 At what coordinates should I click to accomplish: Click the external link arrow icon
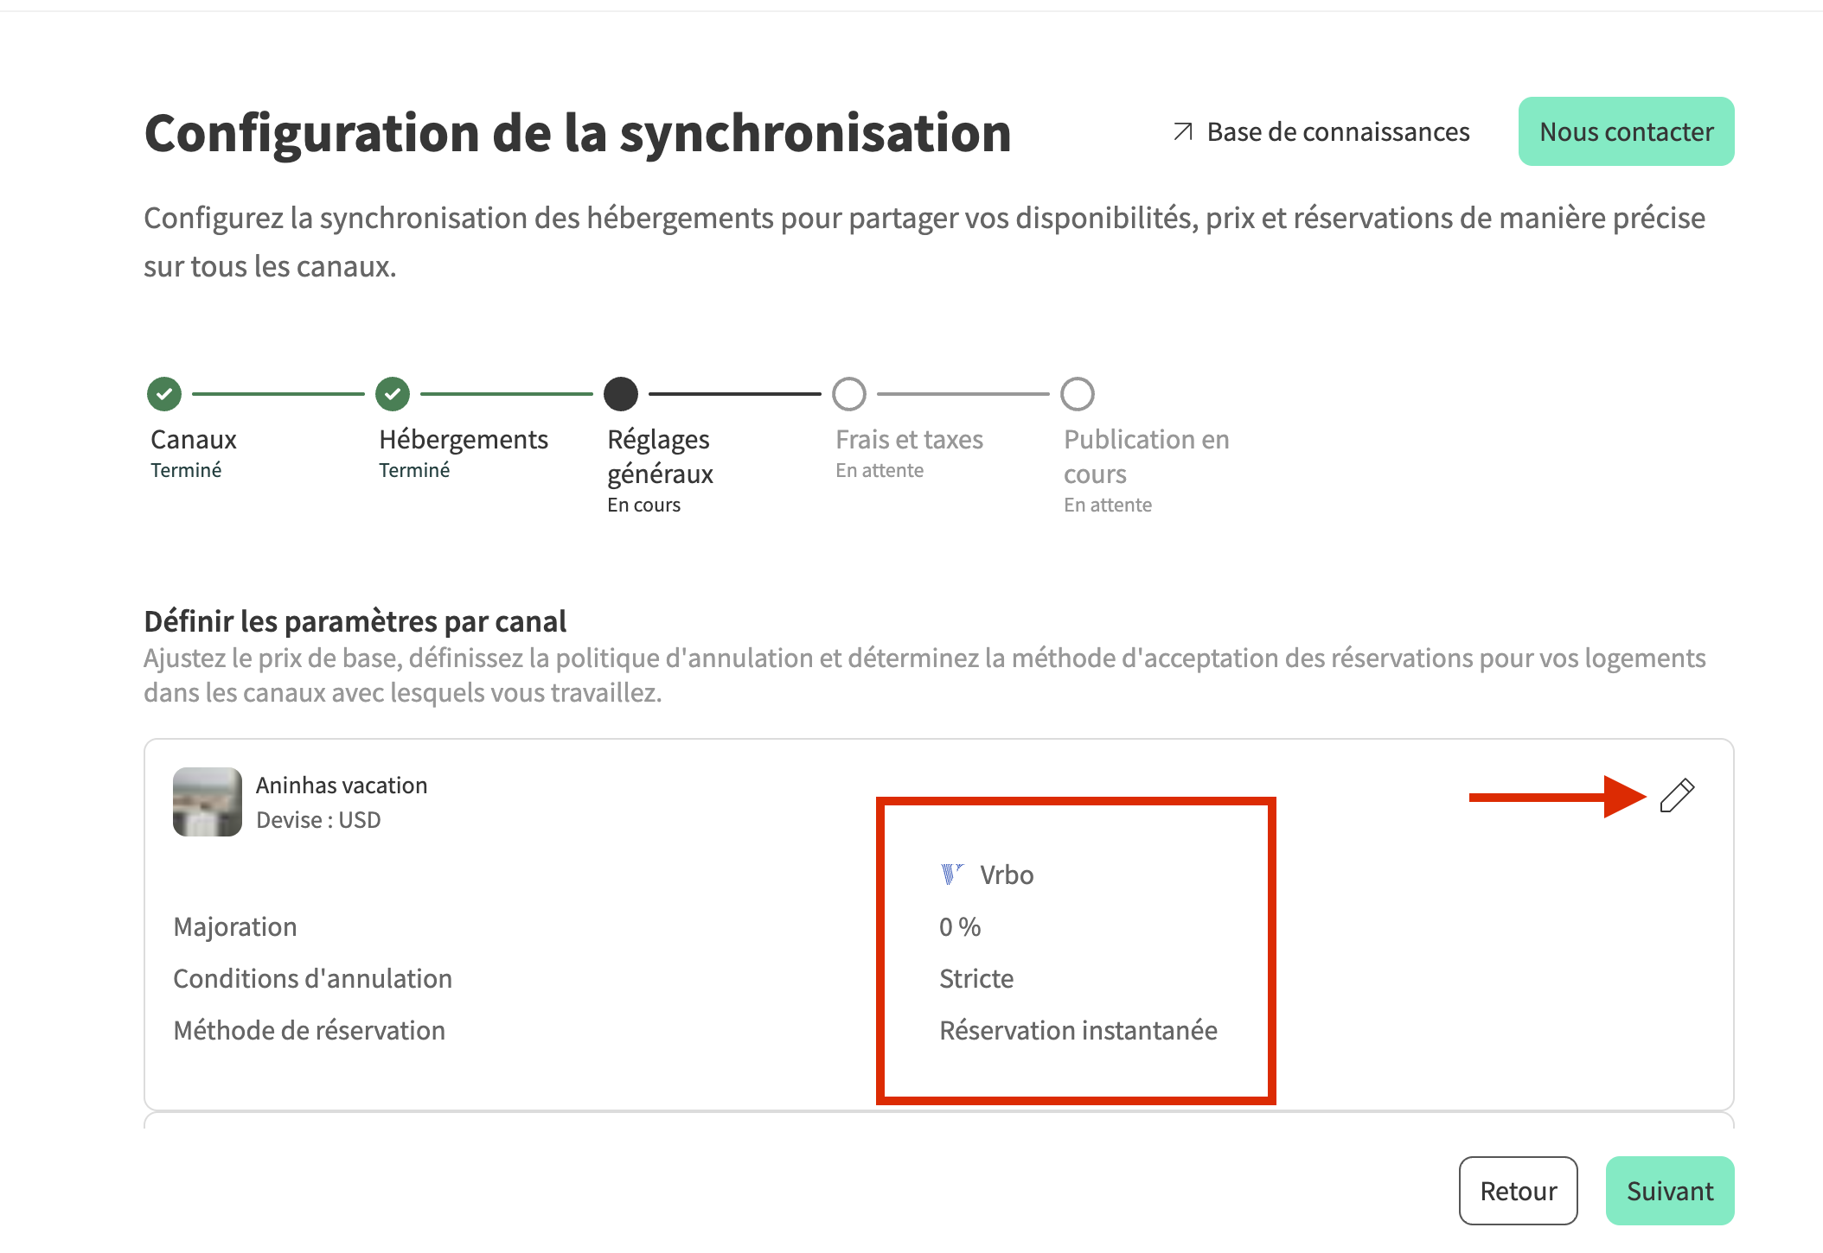[1182, 132]
